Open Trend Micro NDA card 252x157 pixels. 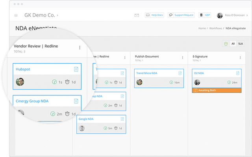(147, 73)
